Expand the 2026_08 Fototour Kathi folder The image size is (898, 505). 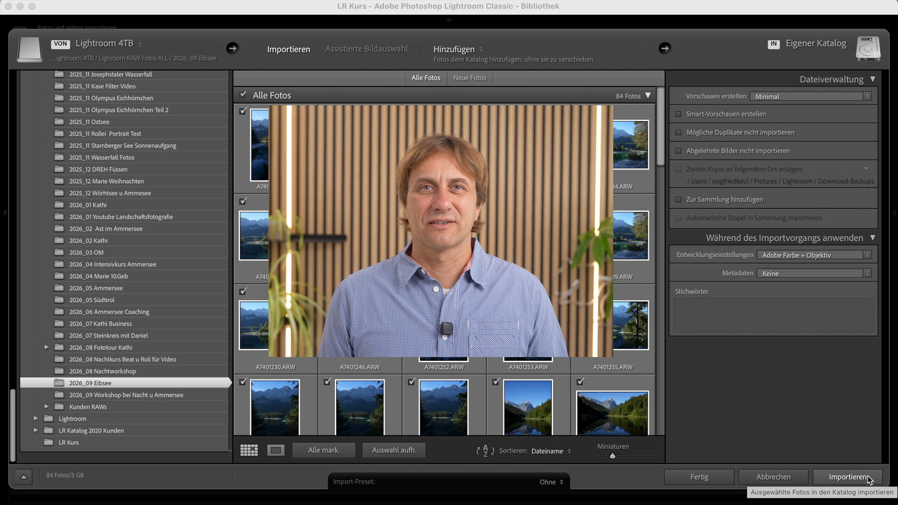point(47,347)
